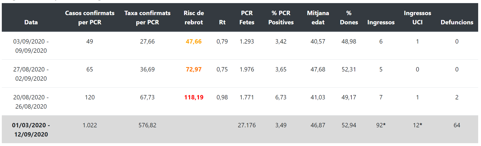Click the Taxa confirmats per PCR header
Image resolution: width=481 pixels, height=146 pixels.
point(147,18)
